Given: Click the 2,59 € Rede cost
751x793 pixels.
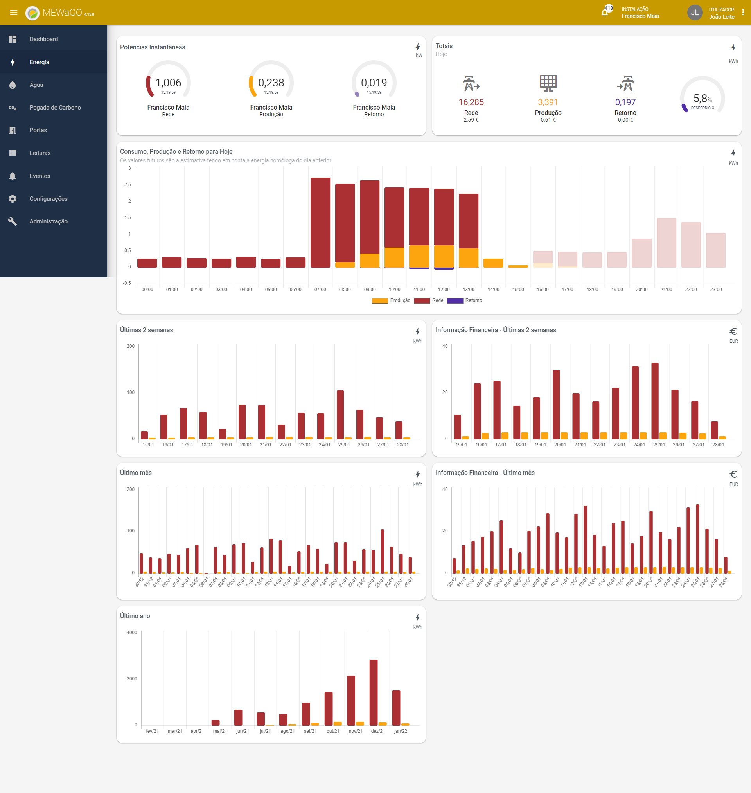Looking at the screenshot, I should coord(471,120).
